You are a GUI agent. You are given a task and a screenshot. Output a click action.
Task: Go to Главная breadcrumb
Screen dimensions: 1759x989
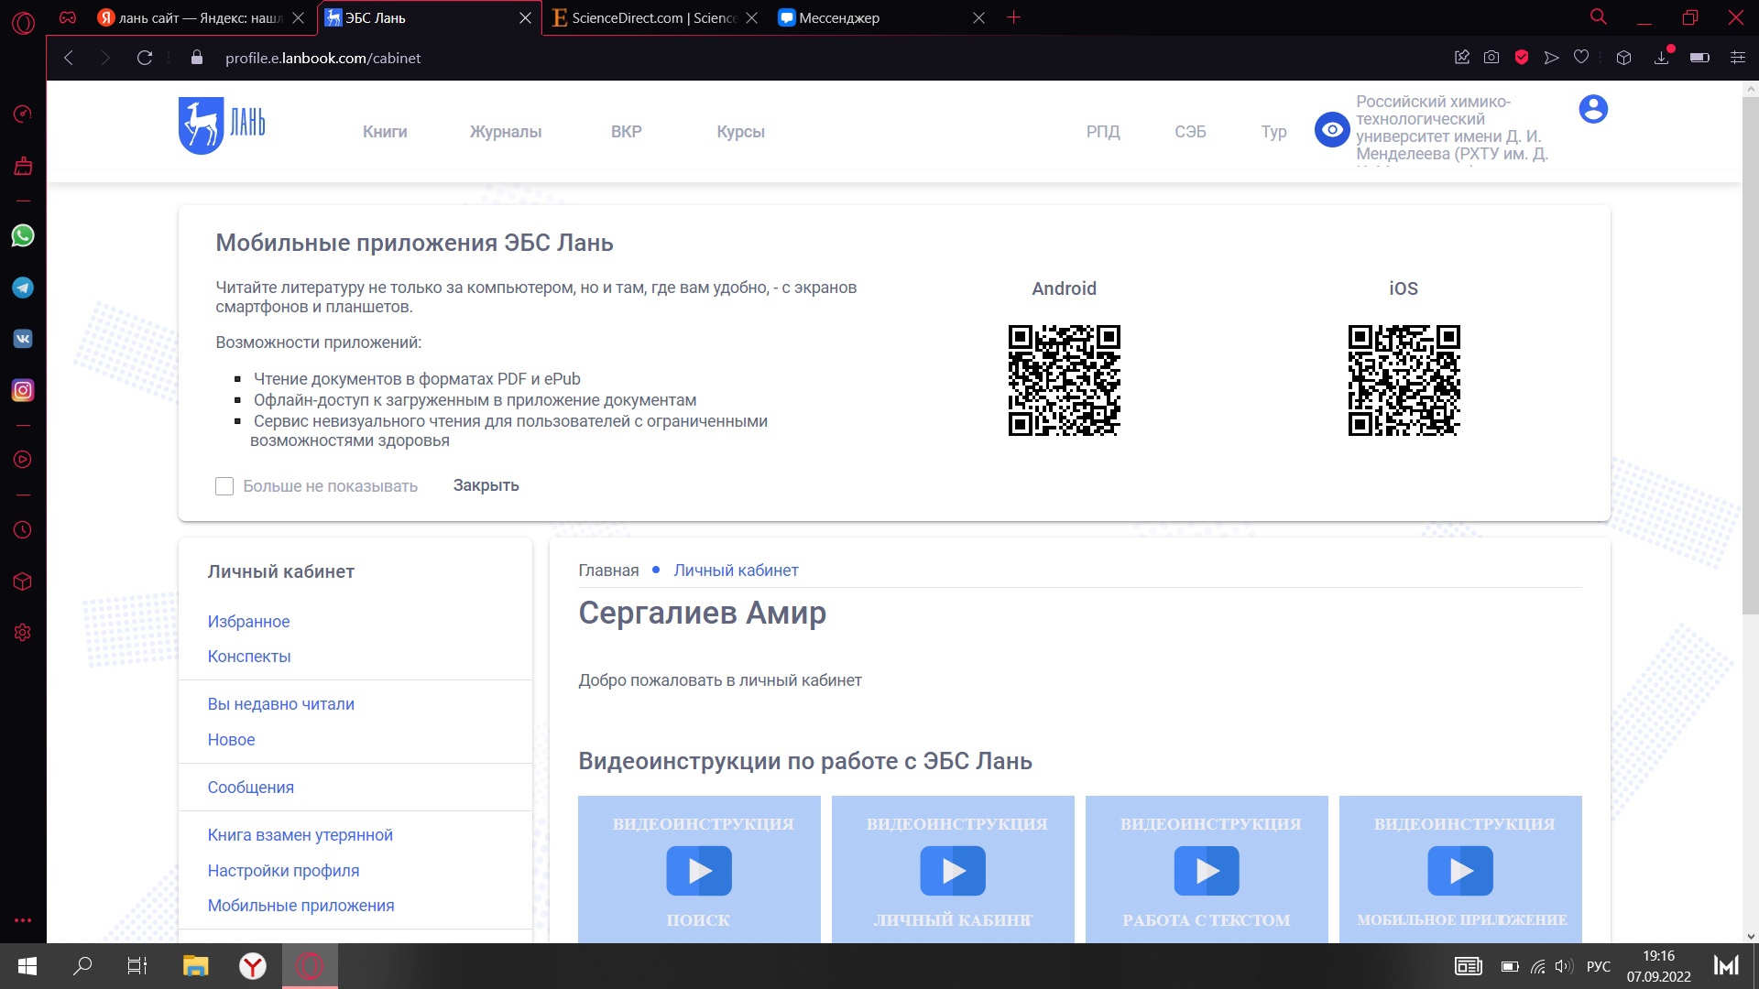point(608,571)
